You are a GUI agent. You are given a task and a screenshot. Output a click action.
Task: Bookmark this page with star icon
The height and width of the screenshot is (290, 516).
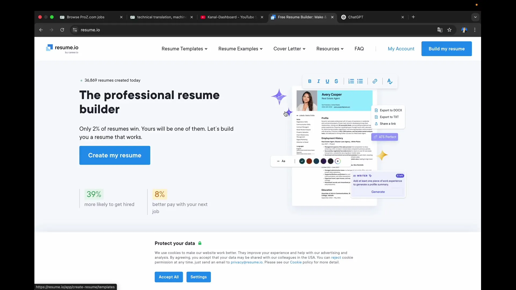449,30
